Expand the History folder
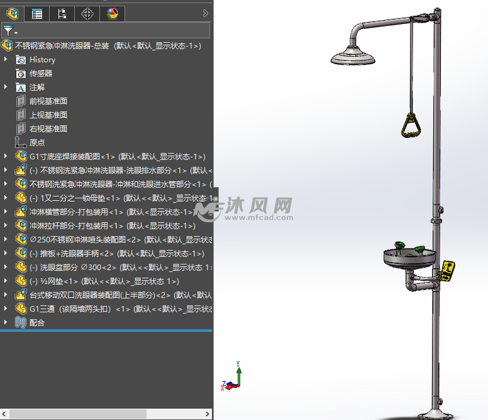Image resolution: width=488 pixels, height=420 pixels. (5, 59)
